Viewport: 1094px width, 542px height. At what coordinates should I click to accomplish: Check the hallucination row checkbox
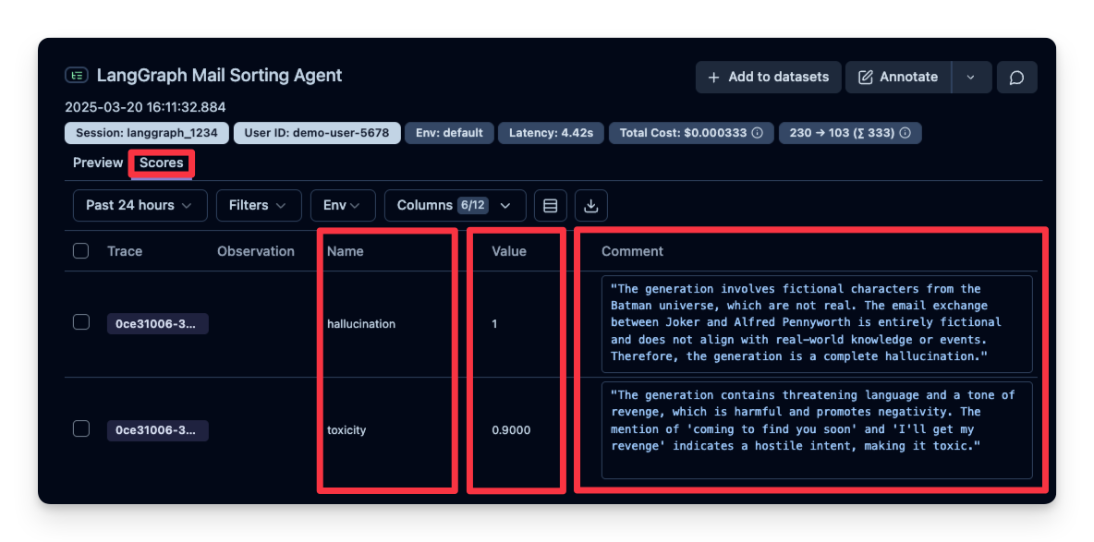coord(81,322)
